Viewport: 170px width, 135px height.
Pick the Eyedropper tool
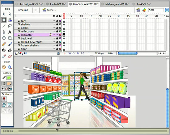tap(4, 56)
